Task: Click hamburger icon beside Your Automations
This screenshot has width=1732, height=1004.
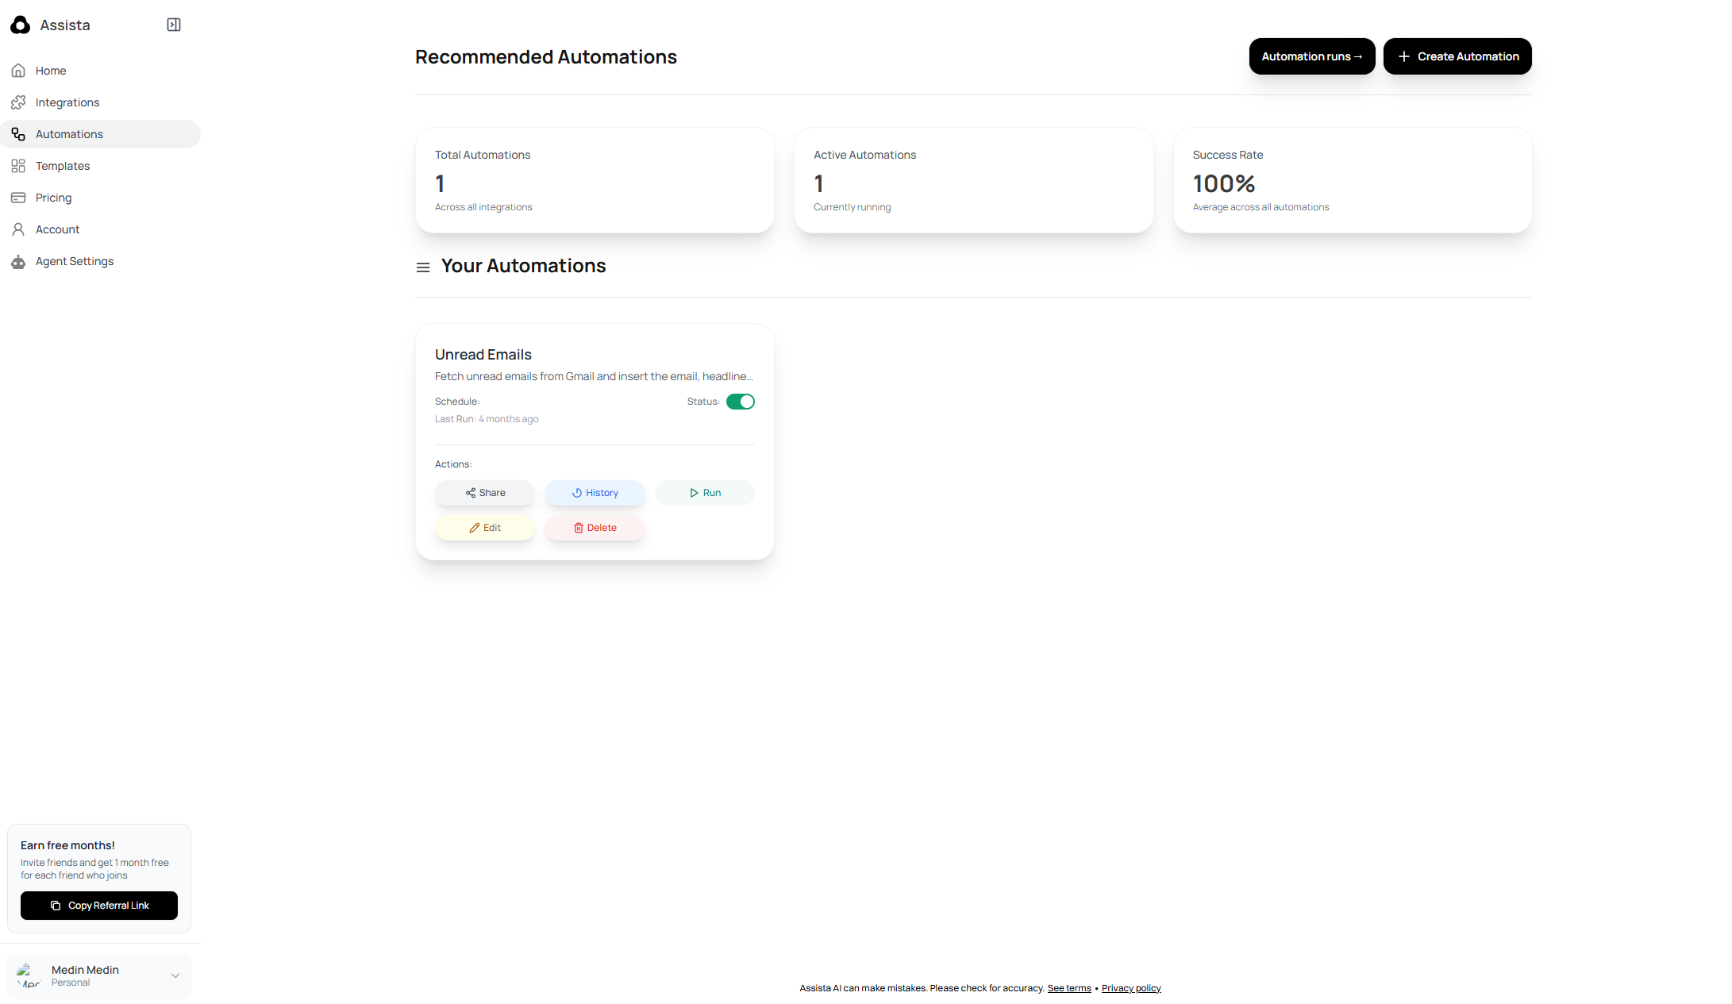Action: click(x=423, y=267)
